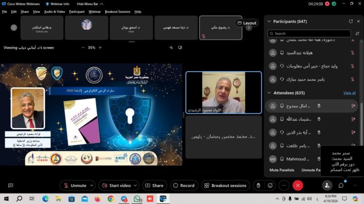
Task: Open the File menu
Action: [4, 12]
